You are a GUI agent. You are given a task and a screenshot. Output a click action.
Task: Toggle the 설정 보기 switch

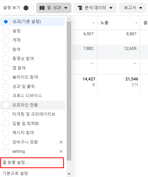click(28, 8)
